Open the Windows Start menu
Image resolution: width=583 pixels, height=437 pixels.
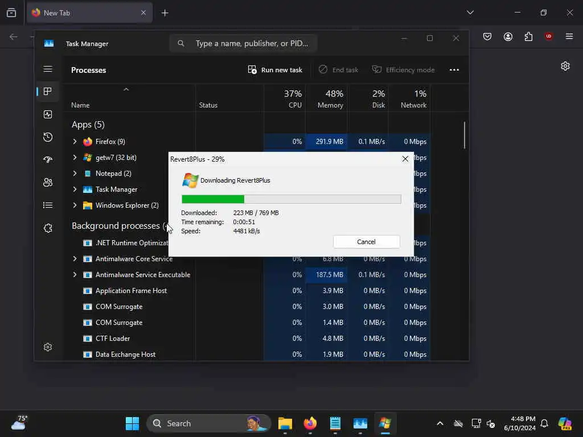click(x=132, y=423)
